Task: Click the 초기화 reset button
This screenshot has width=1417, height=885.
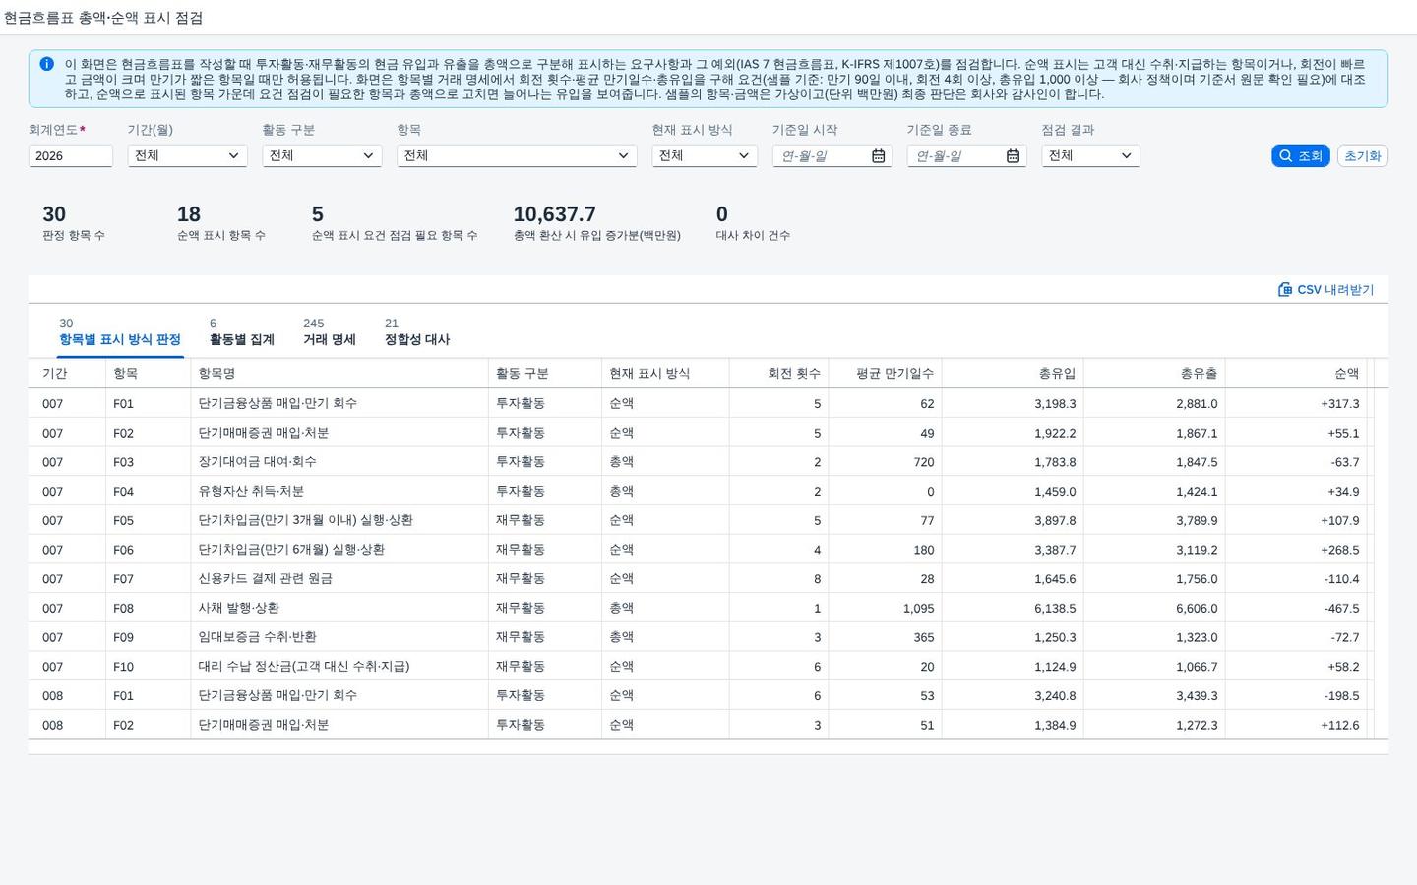Action: tap(1363, 156)
